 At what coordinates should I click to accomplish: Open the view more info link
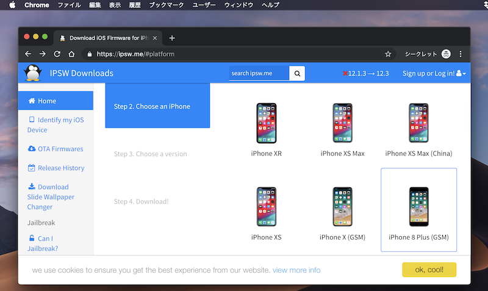[296, 270]
